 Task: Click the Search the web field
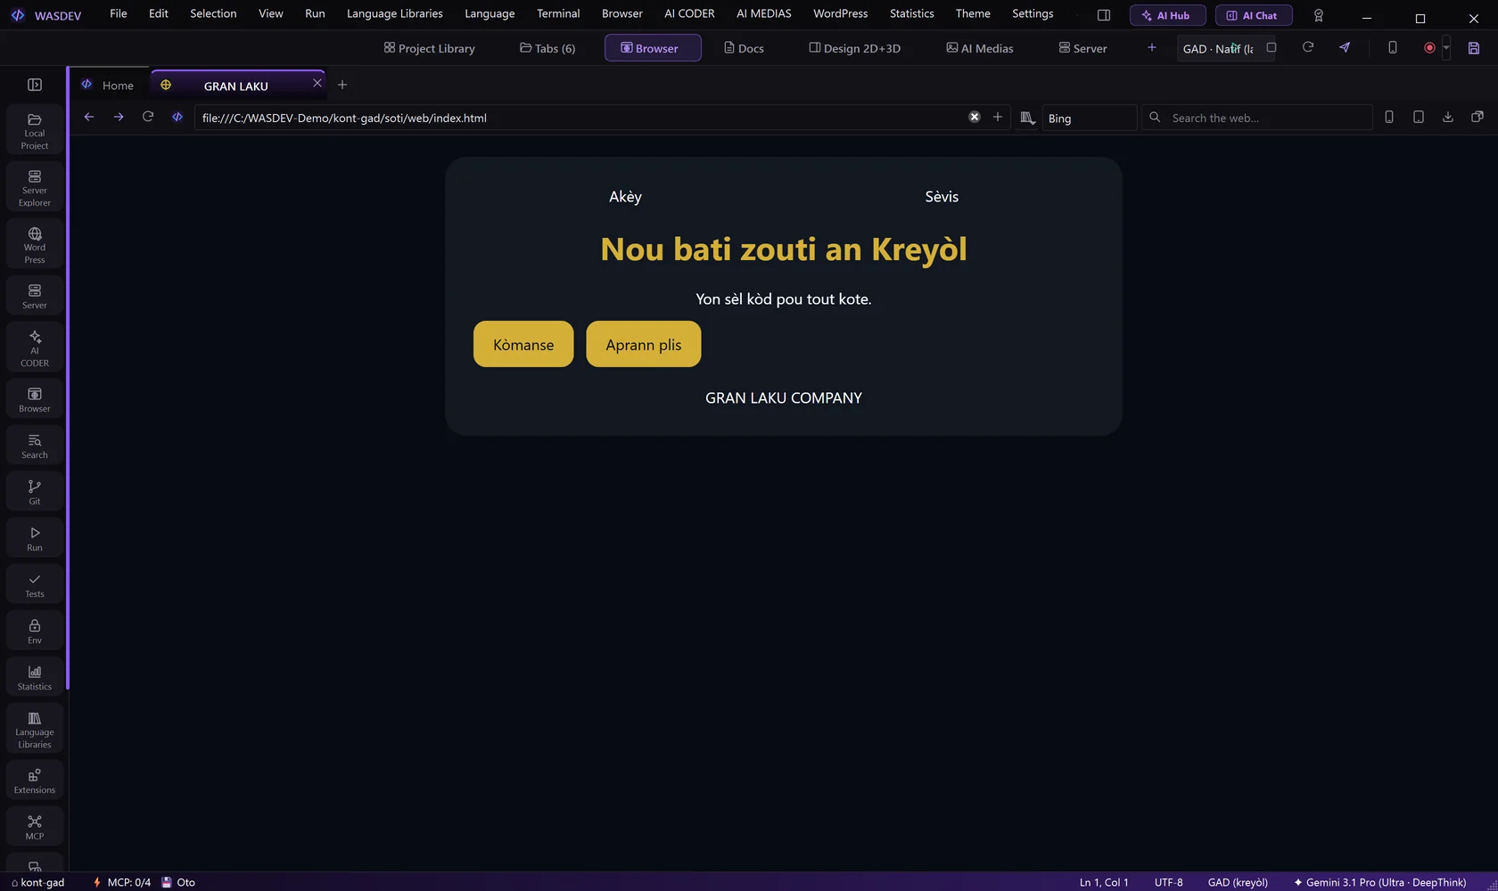point(1257,118)
